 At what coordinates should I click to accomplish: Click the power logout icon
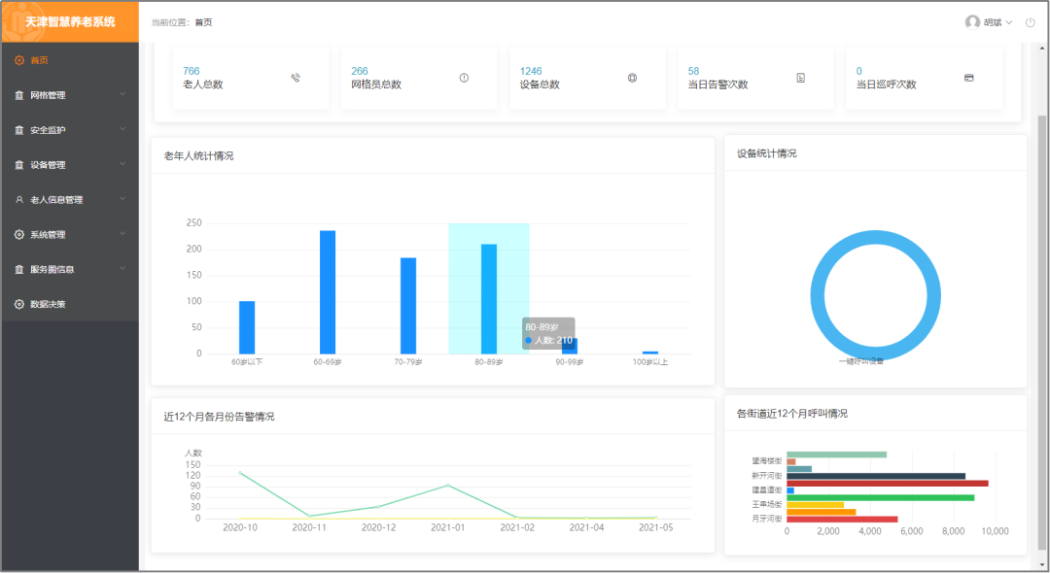click(x=1030, y=22)
